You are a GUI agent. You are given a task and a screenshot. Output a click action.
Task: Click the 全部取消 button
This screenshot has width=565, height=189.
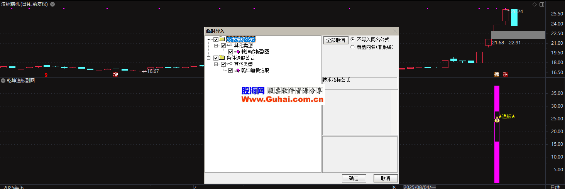(336, 40)
